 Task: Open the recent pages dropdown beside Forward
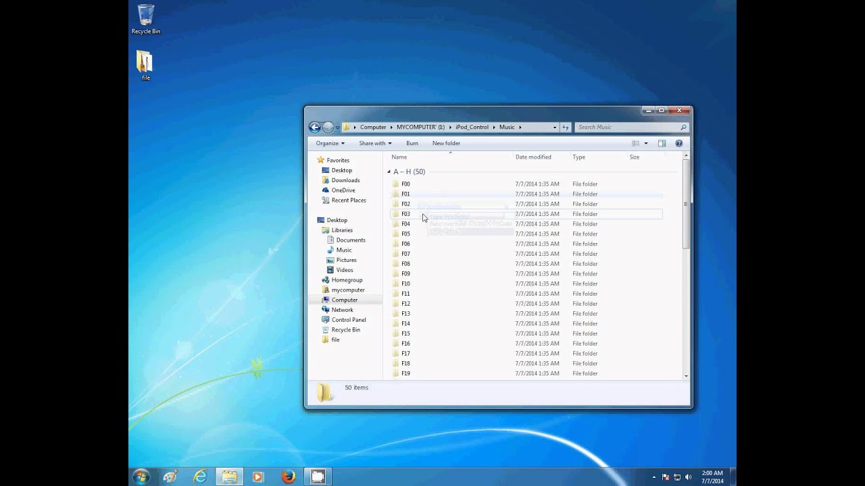337,127
